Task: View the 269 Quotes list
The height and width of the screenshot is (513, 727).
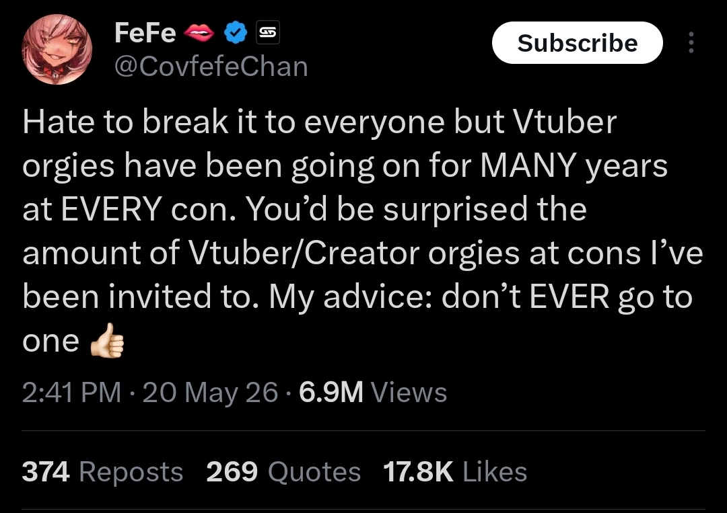Action: point(283,472)
